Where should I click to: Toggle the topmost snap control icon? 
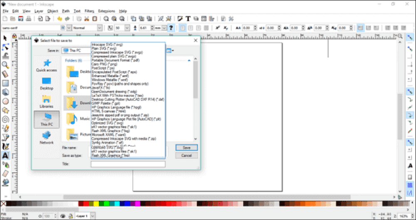pos(410,38)
